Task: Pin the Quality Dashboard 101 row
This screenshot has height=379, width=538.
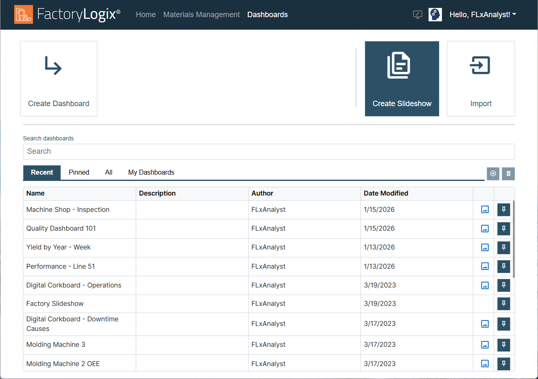Action: (504, 229)
